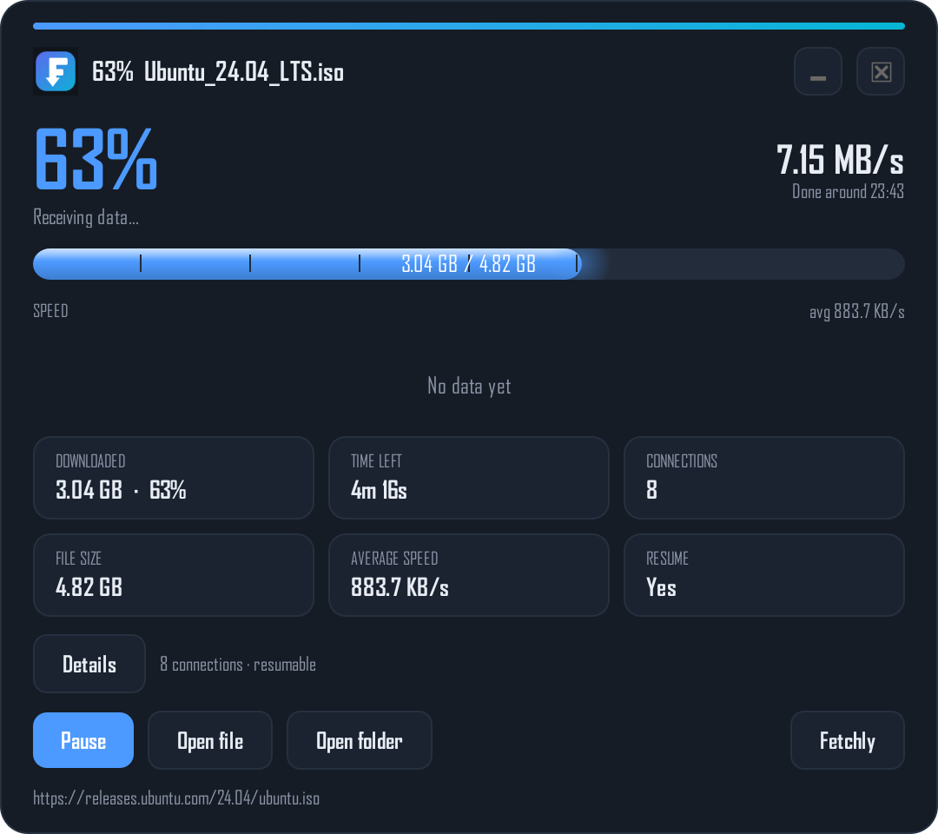Click the 7.15 MB/s current speed

(x=840, y=160)
